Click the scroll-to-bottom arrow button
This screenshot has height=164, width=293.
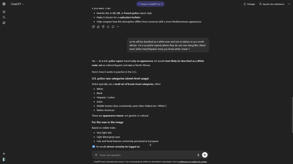click(151, 145)
